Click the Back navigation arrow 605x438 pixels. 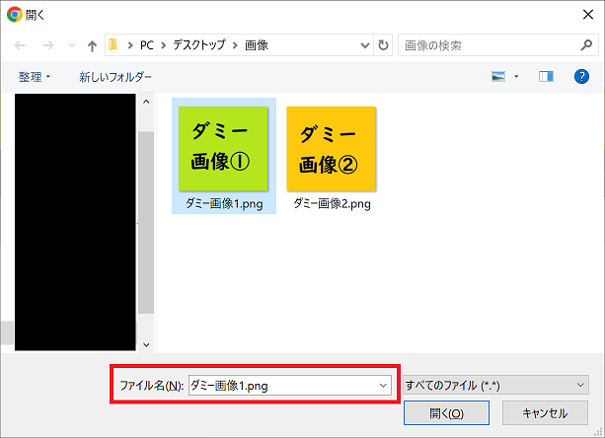pos(21,45)
